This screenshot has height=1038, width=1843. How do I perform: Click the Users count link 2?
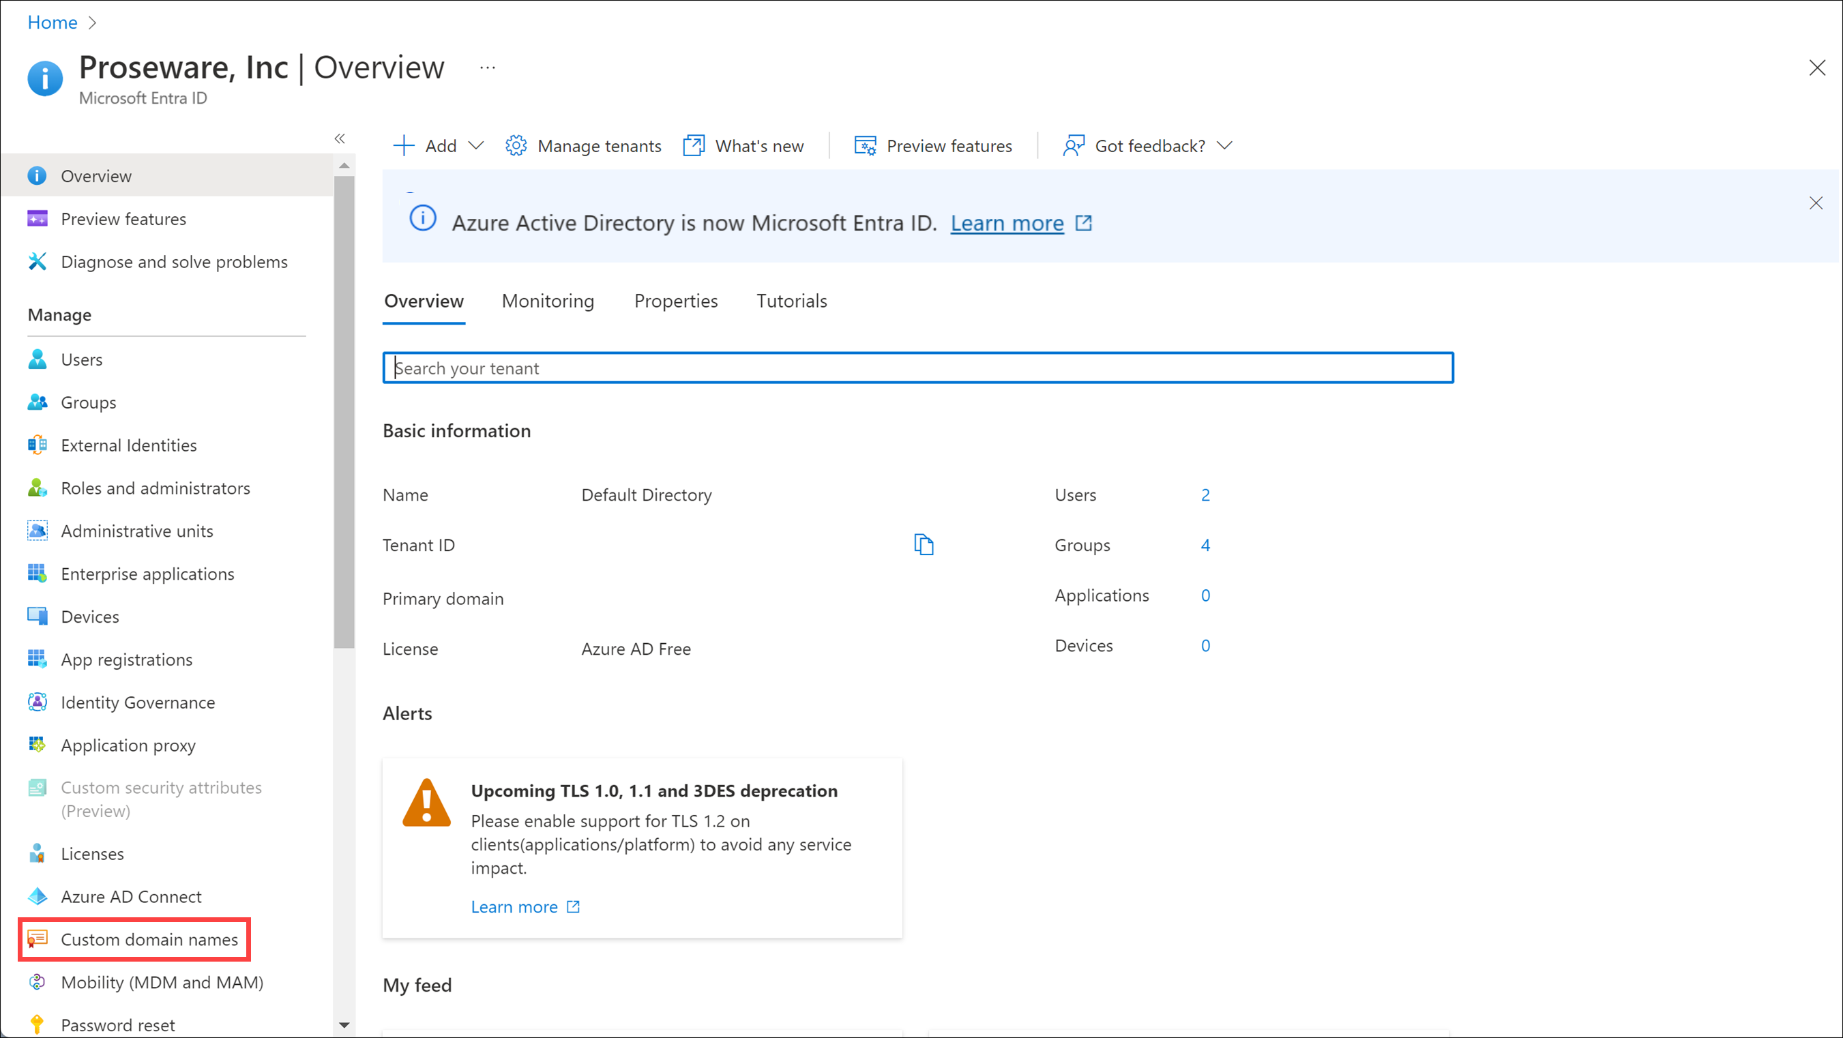click(1205, 495)
